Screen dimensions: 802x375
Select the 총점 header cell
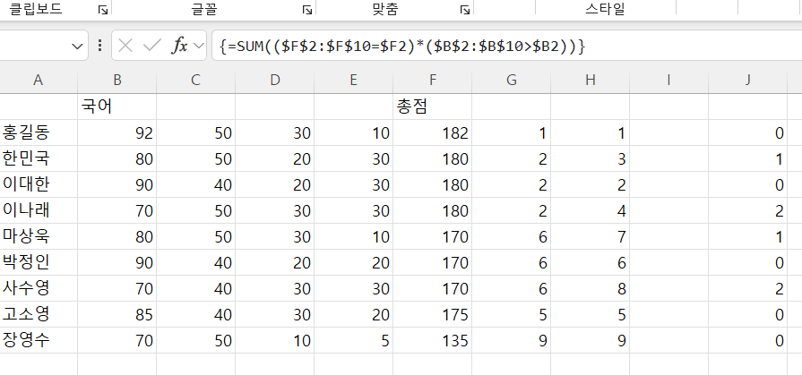pos(432,106)
